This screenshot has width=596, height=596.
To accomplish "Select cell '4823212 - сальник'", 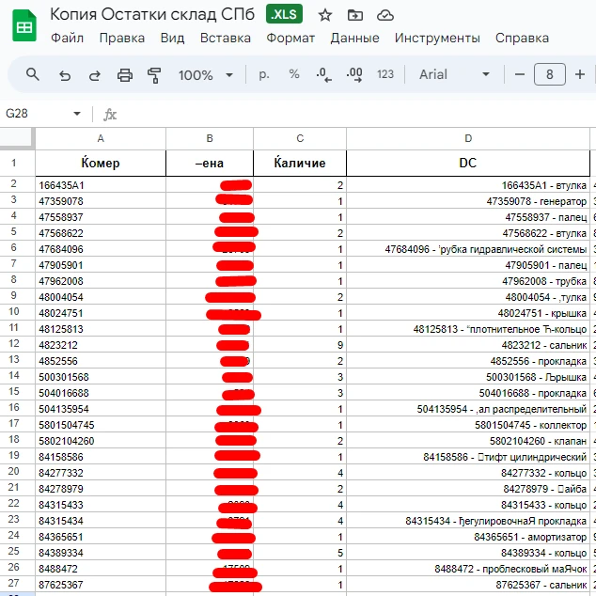I will (x=468, y=344).
